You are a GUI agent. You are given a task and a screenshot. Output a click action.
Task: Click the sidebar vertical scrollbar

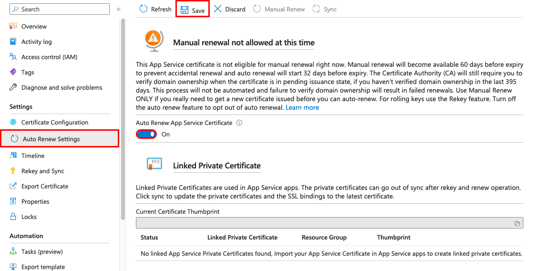pos(123,119)
